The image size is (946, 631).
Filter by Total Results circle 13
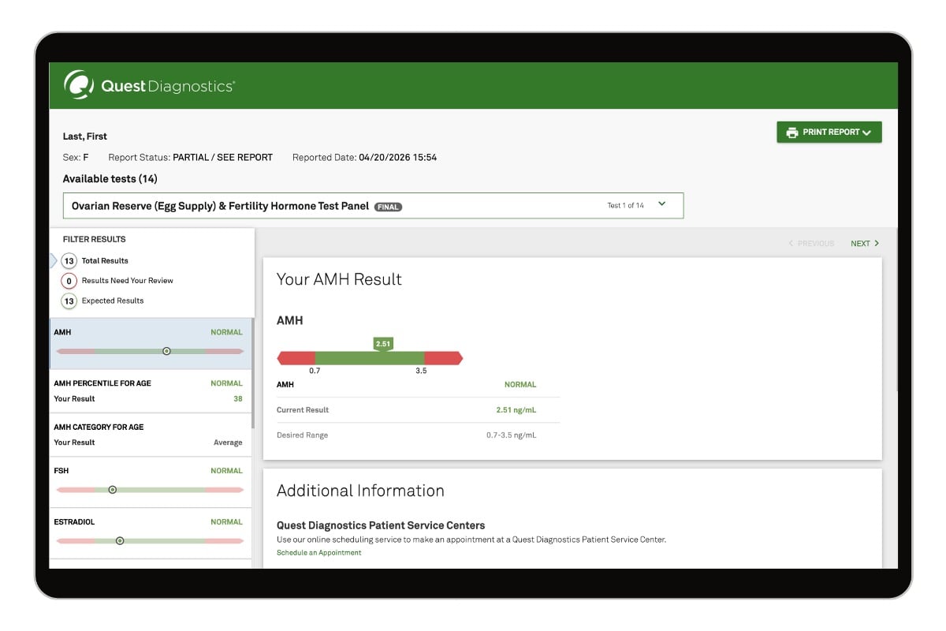click(x=69, y=261)
